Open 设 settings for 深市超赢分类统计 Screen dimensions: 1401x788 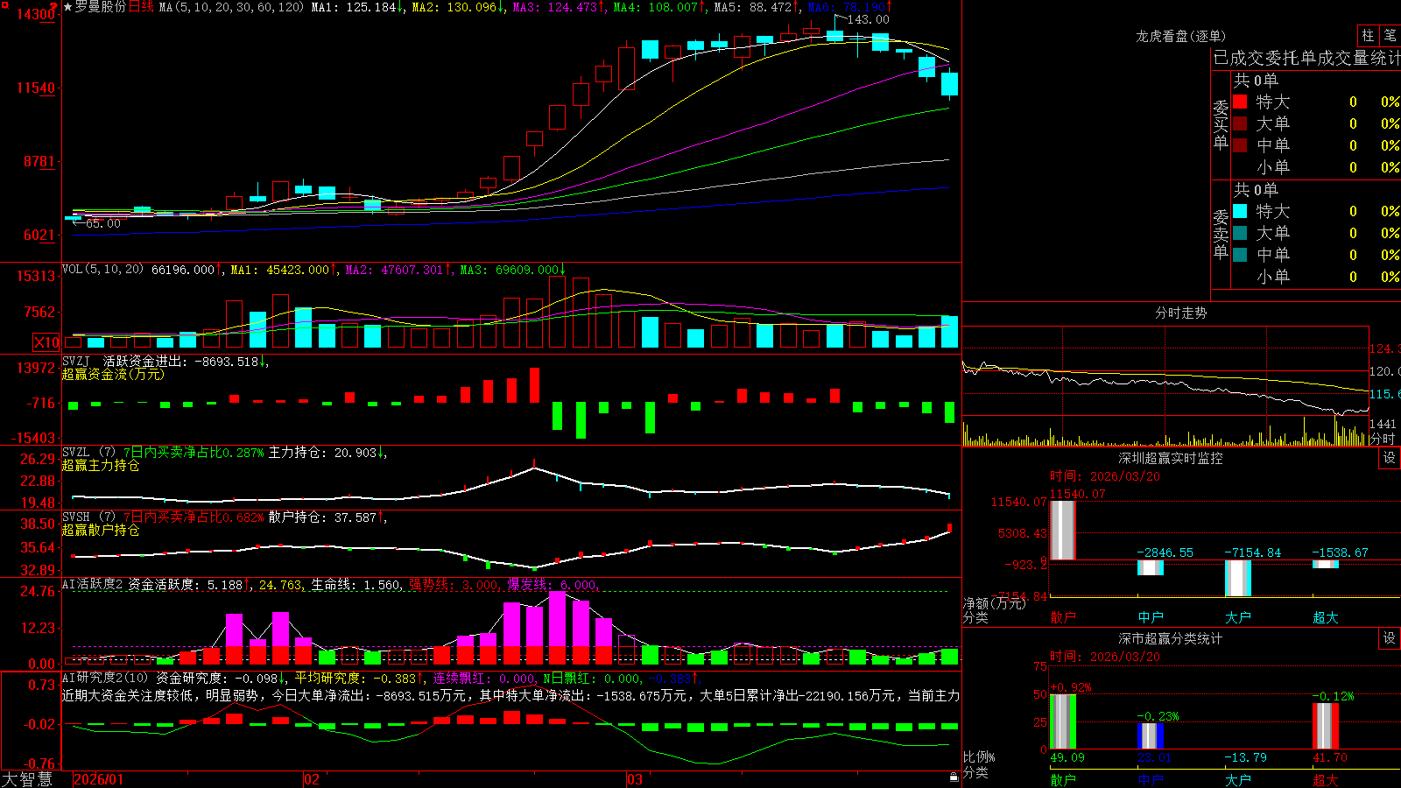click(1390, 638)
